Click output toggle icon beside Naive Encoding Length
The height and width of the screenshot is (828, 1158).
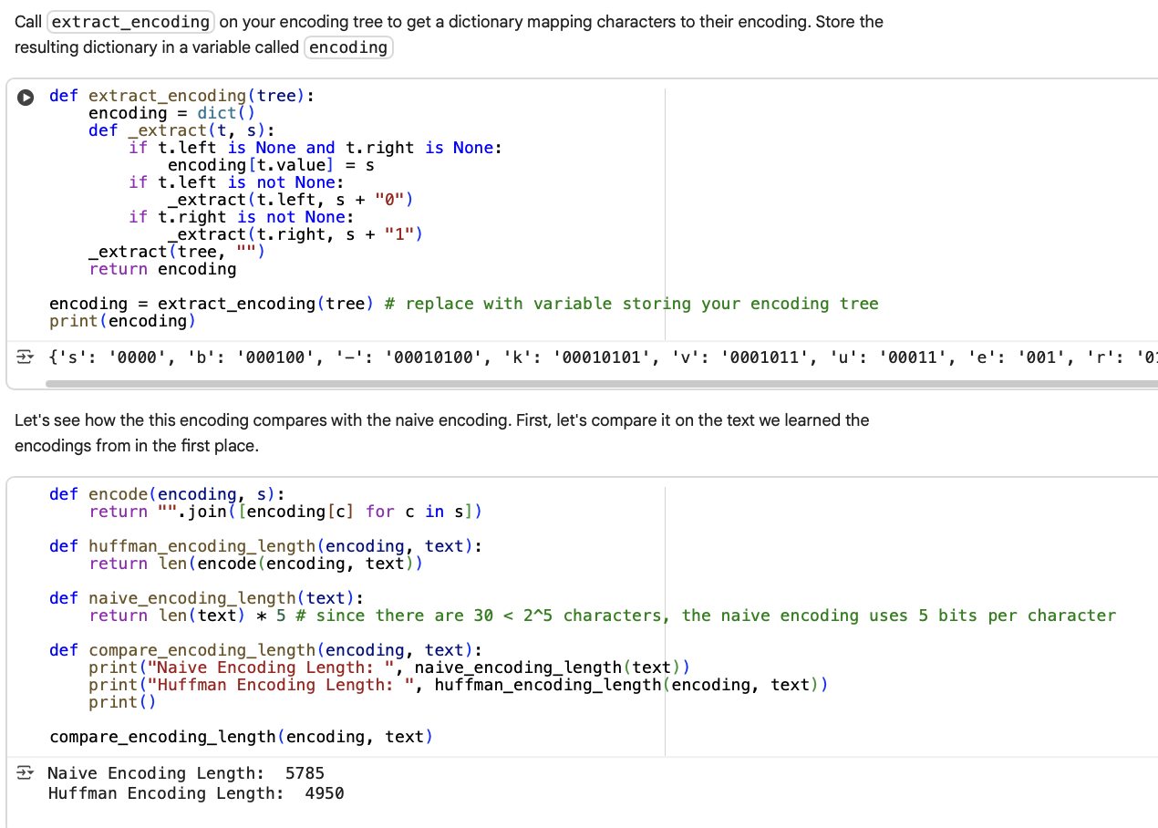27,773
